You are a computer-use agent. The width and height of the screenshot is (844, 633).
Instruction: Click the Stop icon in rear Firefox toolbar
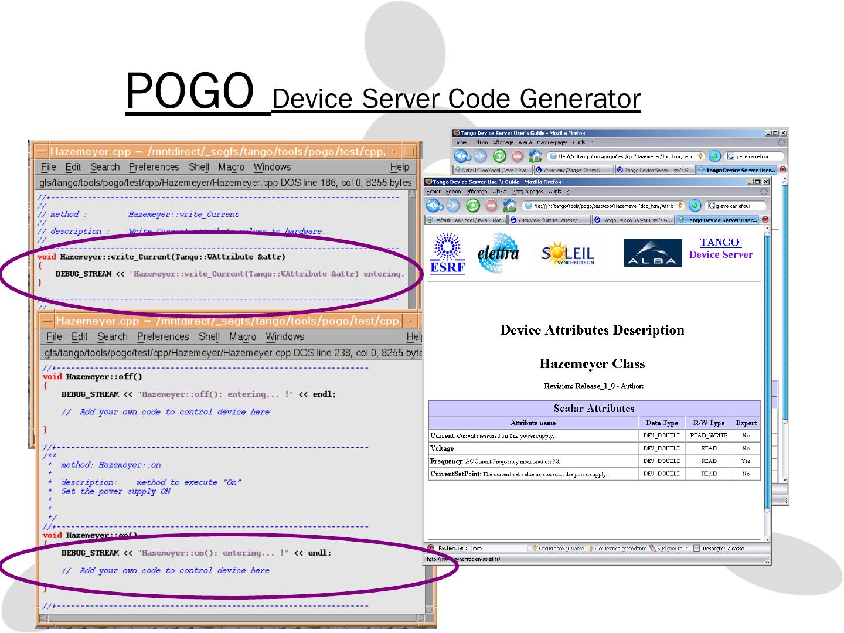[517, 156]
